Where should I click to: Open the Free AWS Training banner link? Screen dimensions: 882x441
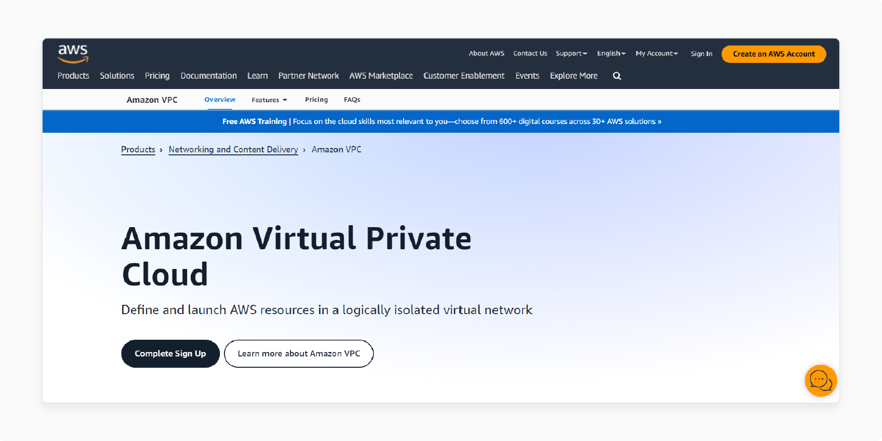click(441, 121)
